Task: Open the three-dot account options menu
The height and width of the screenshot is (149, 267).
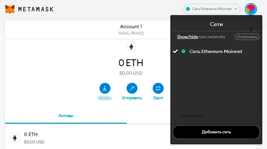Action: point(251,29)
